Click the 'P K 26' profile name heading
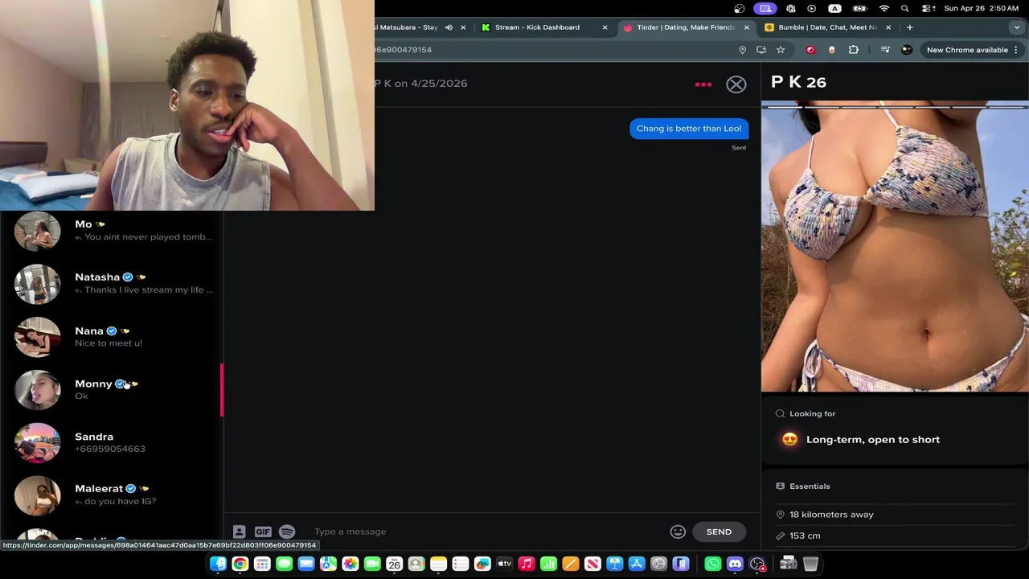 point(798,82)
